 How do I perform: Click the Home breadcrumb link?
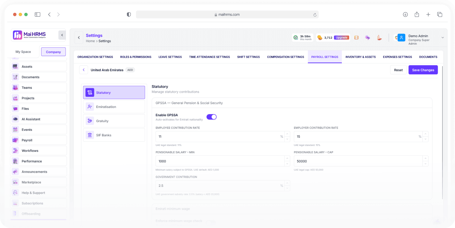click(90, 41)
